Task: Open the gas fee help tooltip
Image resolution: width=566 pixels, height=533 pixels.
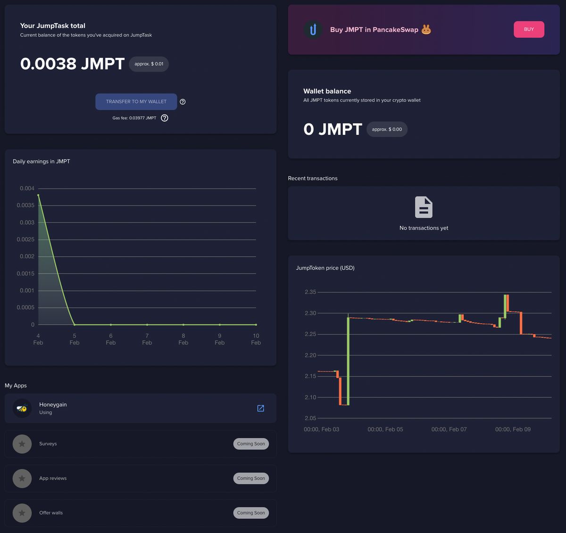Action: tap(164, 118)
